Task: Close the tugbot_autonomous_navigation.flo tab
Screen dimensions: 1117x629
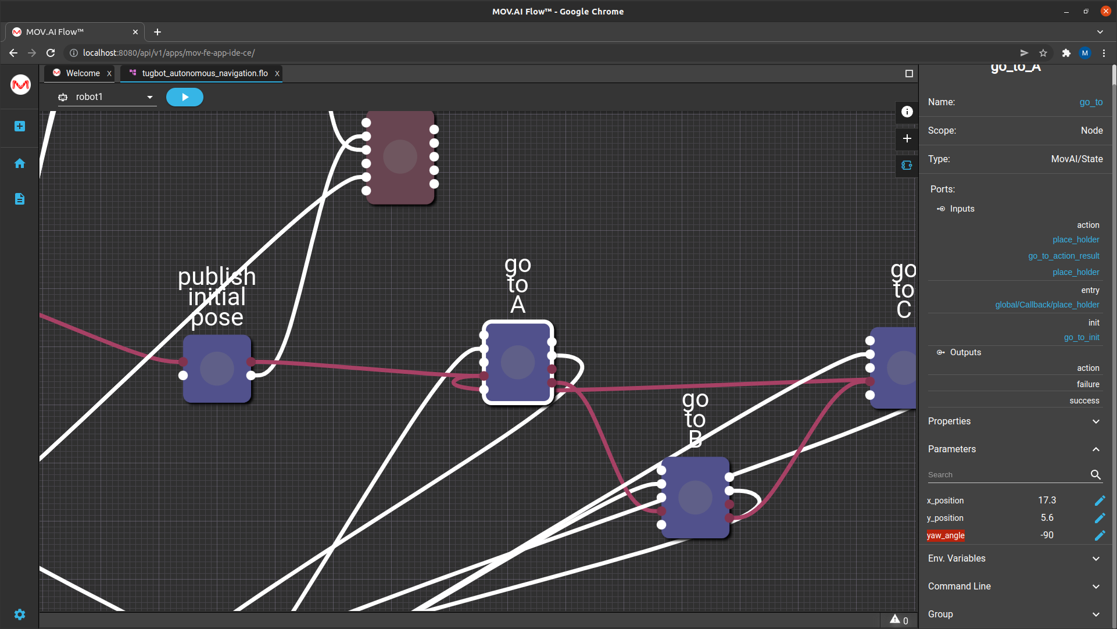Action: [277, 74]
